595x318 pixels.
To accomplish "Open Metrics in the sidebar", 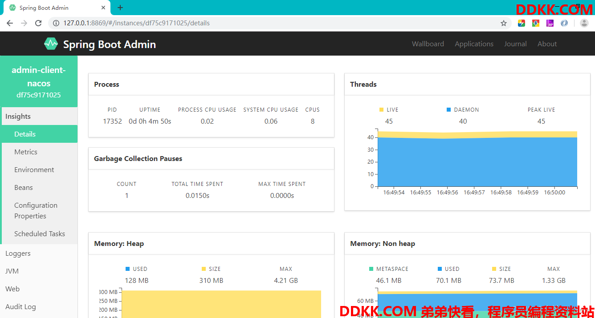I will [40, 152].
